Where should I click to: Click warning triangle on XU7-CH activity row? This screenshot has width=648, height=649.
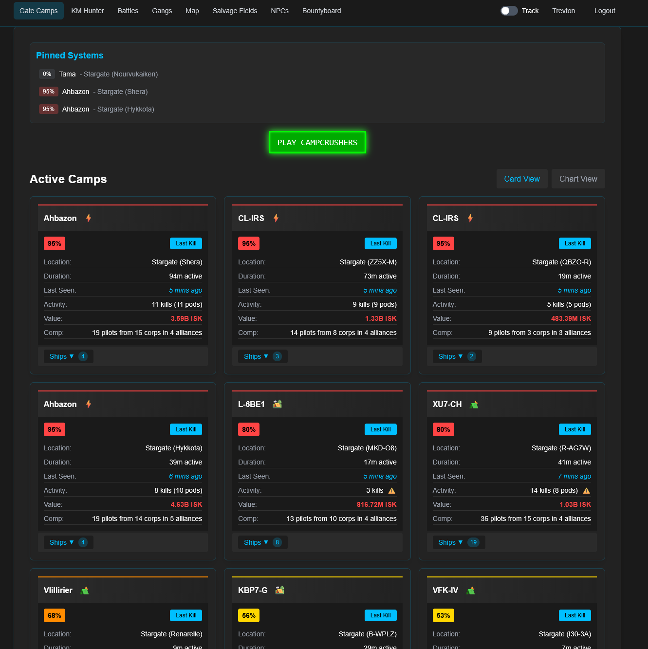[x=587, y=491]
